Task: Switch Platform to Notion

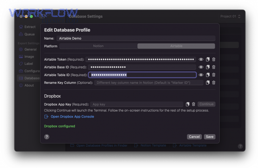Action: (98, 46)
